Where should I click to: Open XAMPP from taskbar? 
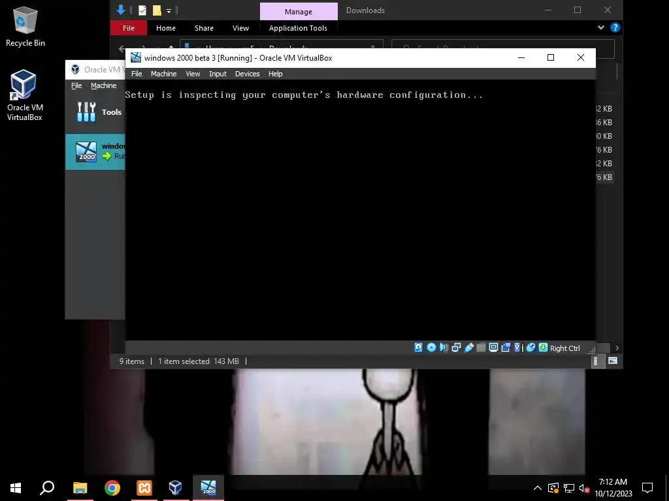(x=144, y=488)
